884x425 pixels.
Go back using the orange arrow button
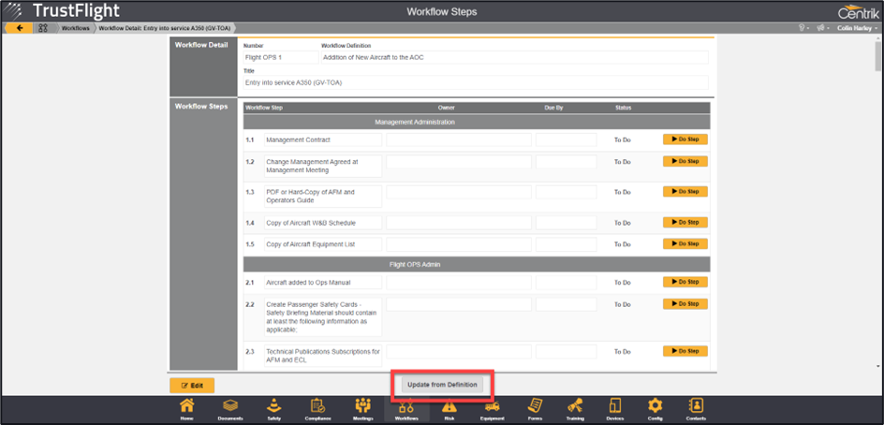[19, 28]
